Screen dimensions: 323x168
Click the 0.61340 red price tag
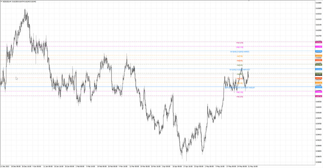[319, 78]
